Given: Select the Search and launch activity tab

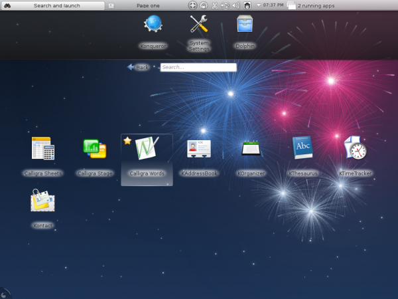Looking at the screenshot, I should [58, 5].
